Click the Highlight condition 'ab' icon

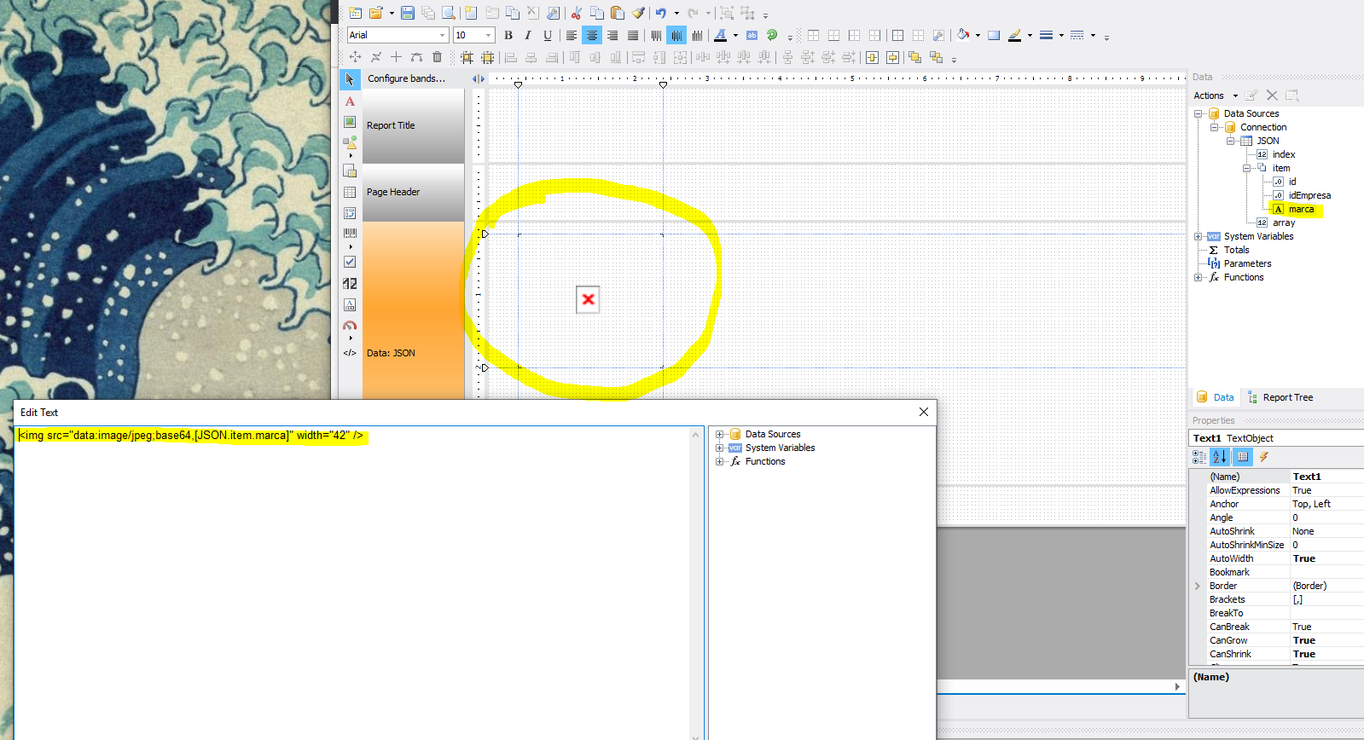click(752, 35)
